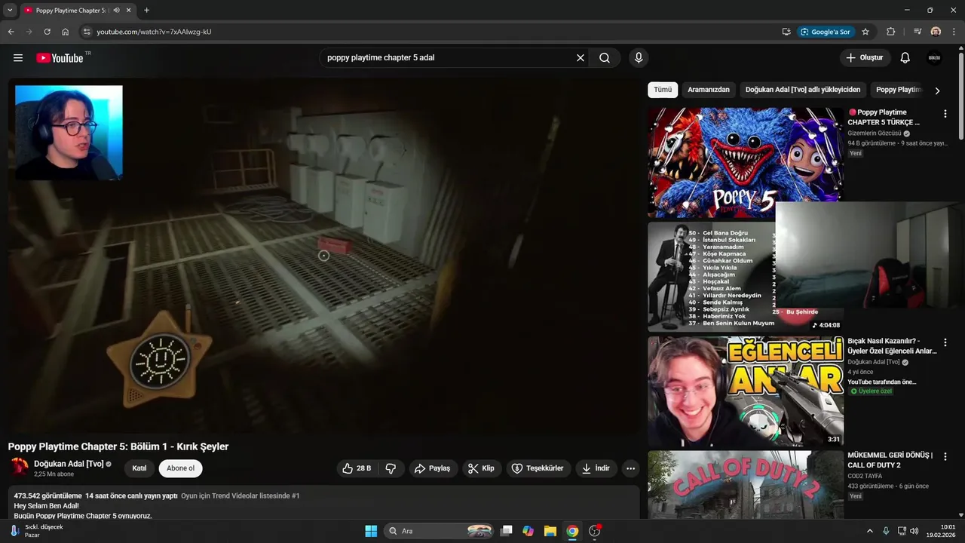This screenshot has width=965, height=543.
Task: Click the COD2 TAYFA channel name
Action: coord(863,477)
